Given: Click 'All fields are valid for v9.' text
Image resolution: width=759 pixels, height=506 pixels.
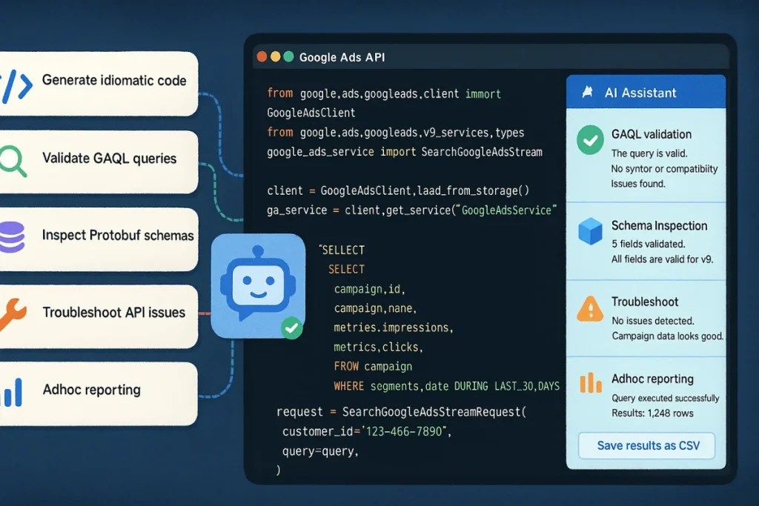Looking at the screenshot, I should (662, 259).
